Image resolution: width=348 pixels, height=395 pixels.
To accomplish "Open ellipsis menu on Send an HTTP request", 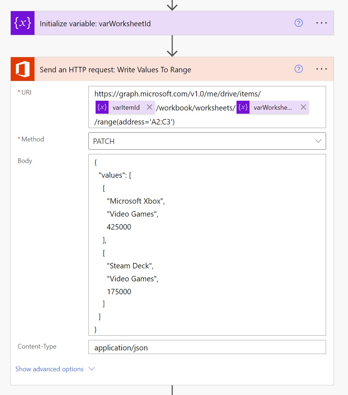I will click(321, 69).
